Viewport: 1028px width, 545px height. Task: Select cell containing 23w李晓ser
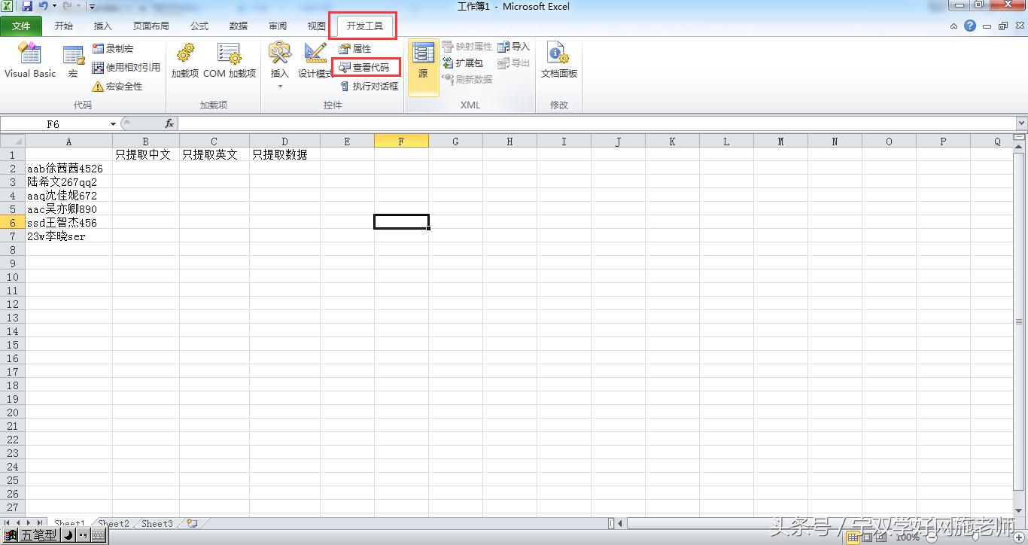68,236
